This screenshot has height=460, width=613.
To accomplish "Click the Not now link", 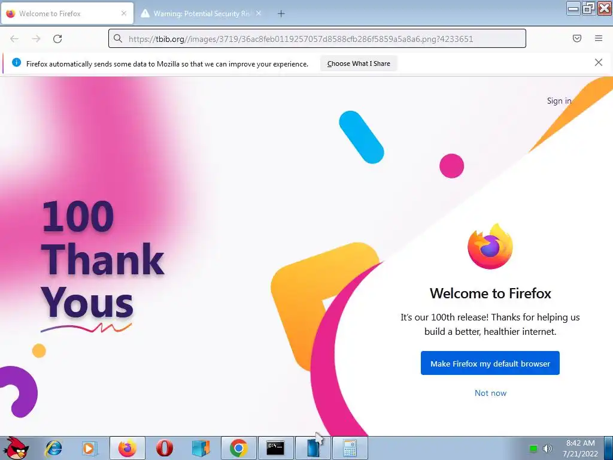I will [x=490, y=393].
